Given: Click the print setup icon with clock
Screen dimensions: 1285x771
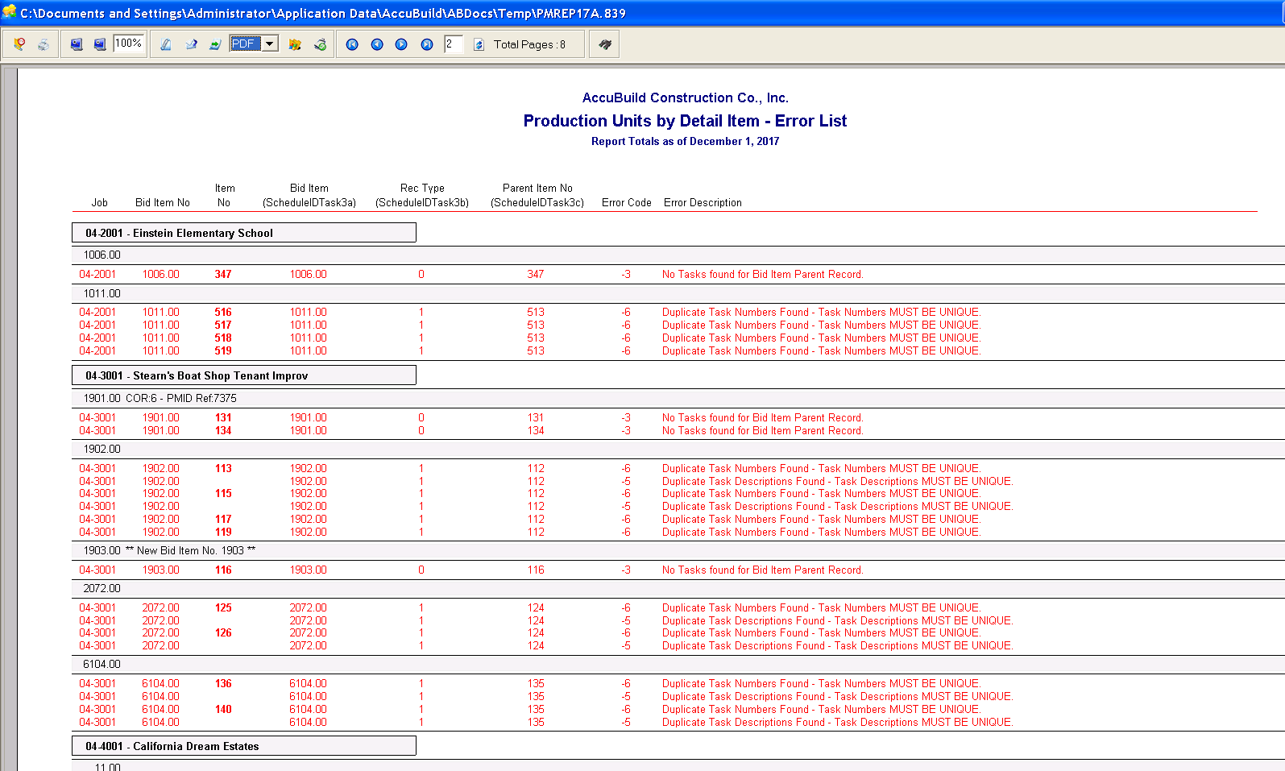Looking at the screenshot, I should (x=19, y=44).
